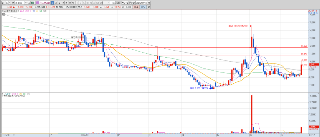
Task: Click the date field 2024/07/17
Action: coord(141,3)
